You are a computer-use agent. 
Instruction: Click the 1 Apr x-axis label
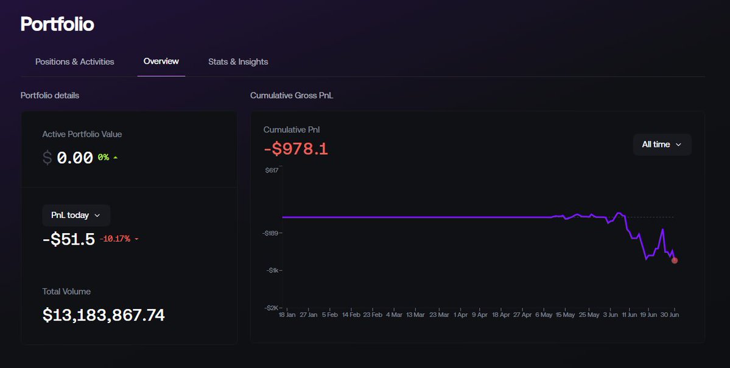[x=460, y=315]
